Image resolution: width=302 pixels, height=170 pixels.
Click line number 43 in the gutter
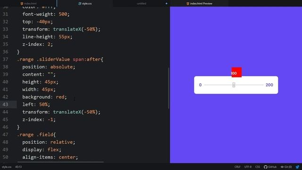pyautogui.click(x=5, y=104)
